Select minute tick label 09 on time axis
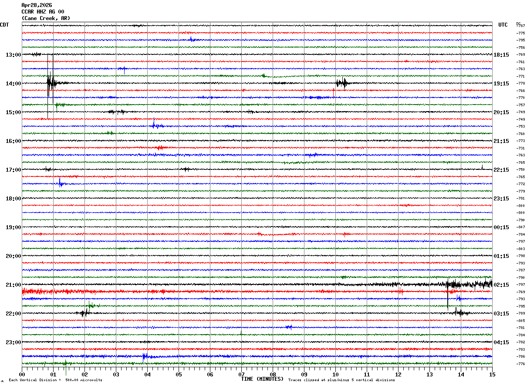Viewport: 527px width, 386px height. click(x=304, y=375)
